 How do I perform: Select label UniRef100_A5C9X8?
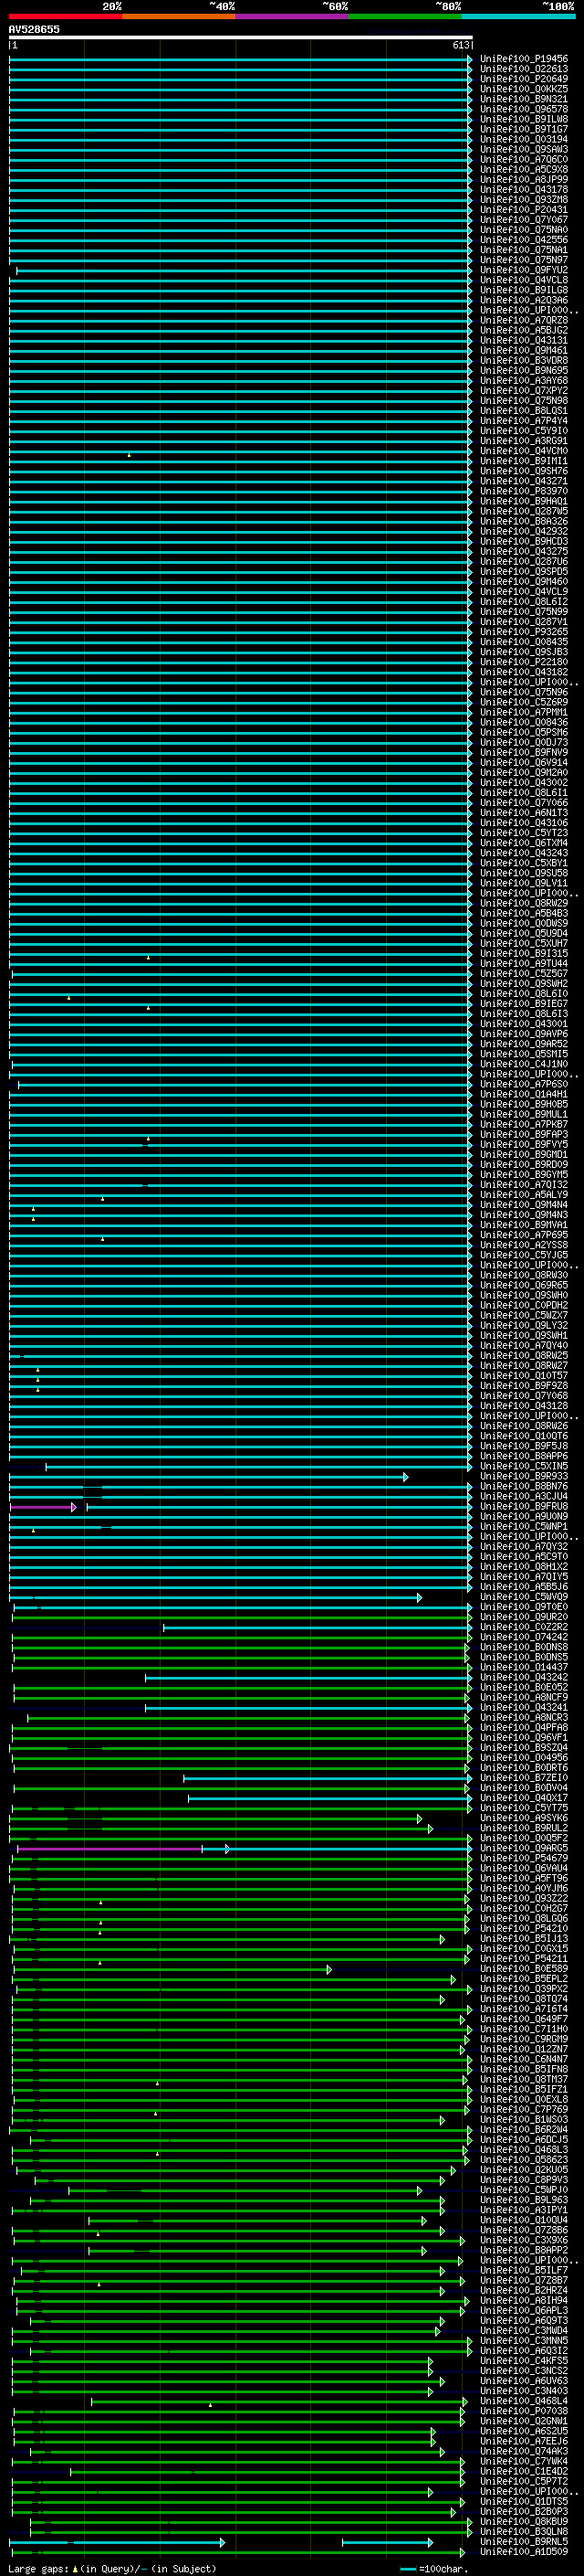tap(523, 169)
